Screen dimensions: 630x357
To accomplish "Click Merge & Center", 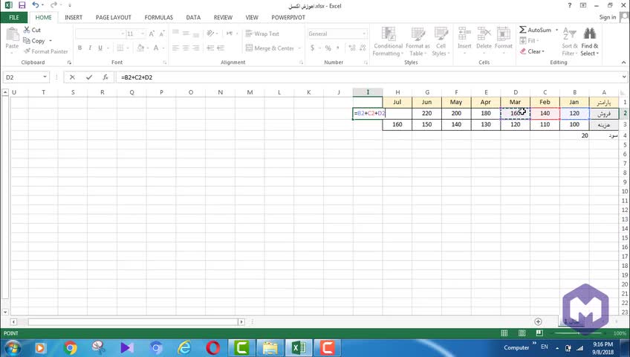I will point(270,48).
